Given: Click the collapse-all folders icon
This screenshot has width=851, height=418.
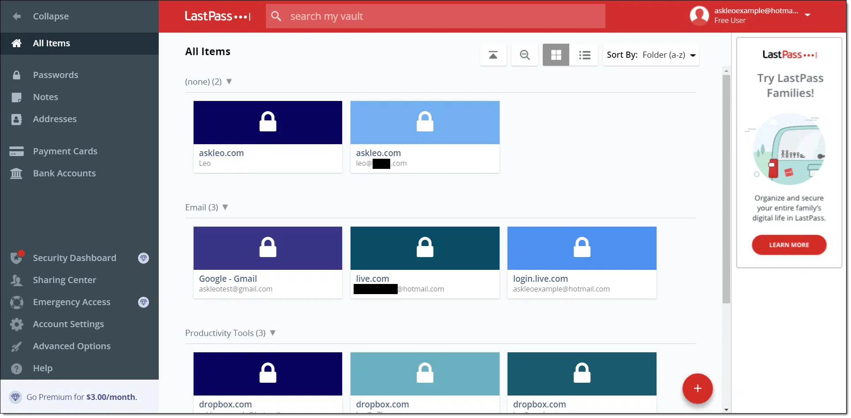Looking at the screenshot, I should pos(493,55).
